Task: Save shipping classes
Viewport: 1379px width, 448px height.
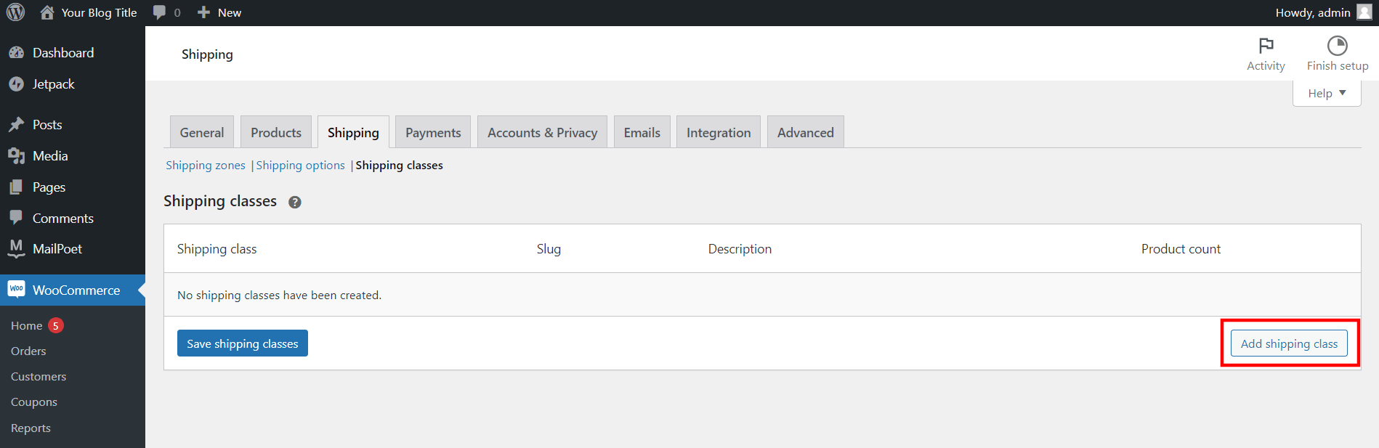Action: tap(243, 343)
